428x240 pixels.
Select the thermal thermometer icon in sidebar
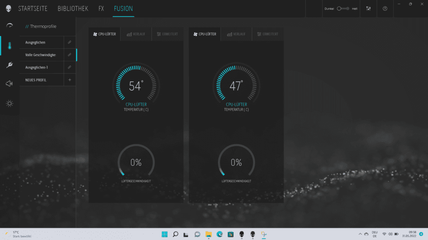(x=9, y=45)
